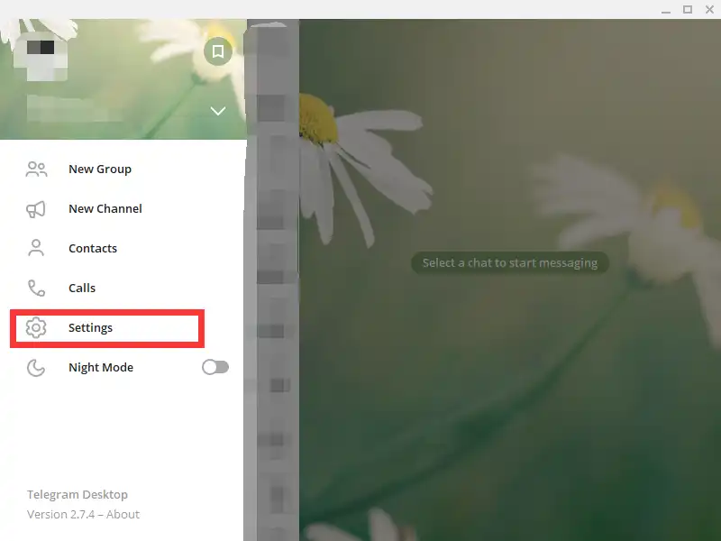721x541 pixels.
Task: Maximize the Telegram window
Action: (688, 10)
